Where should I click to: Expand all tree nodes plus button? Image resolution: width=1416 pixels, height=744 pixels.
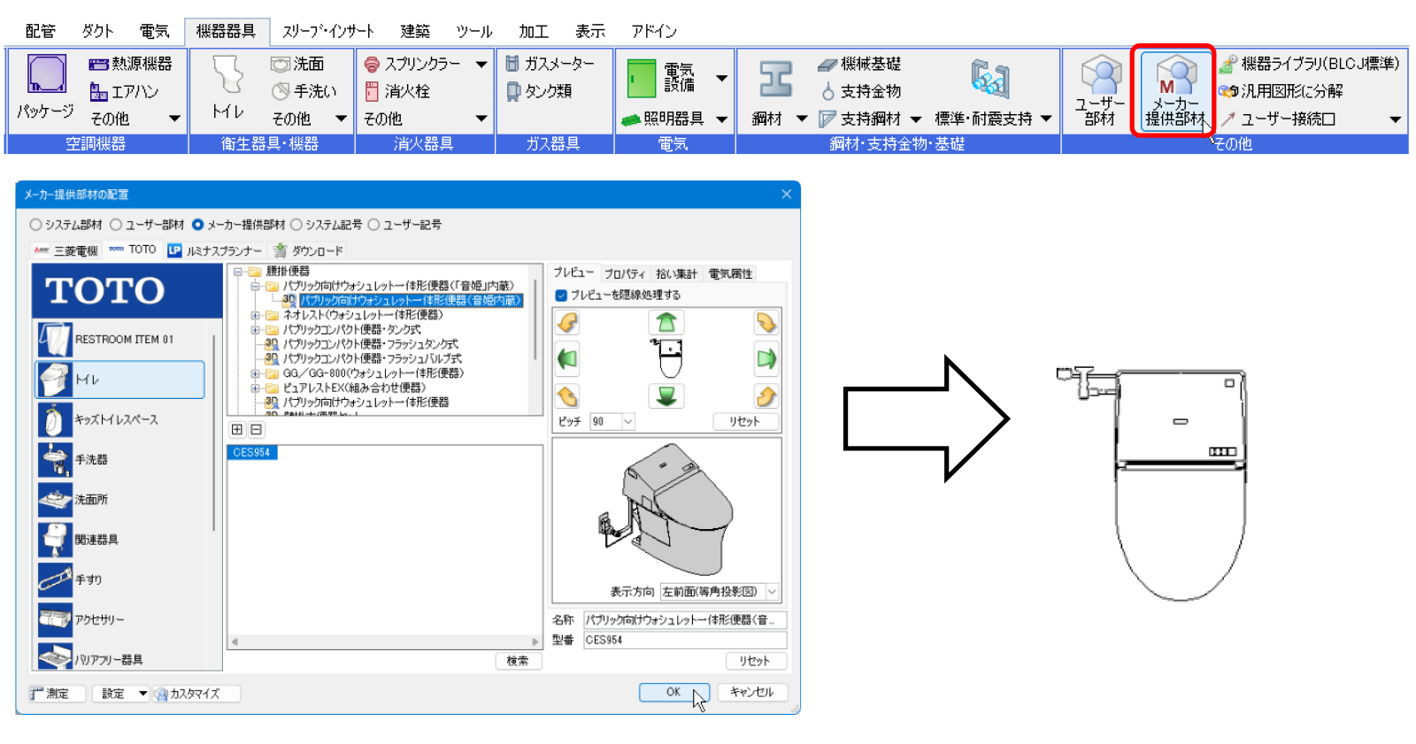point(237,430)
